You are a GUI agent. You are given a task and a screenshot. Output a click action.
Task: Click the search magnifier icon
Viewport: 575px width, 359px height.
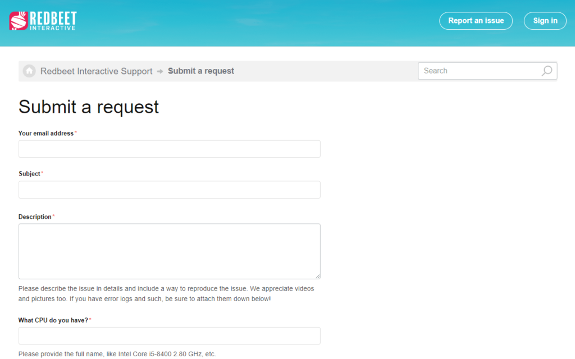click(x=546, y=71)
